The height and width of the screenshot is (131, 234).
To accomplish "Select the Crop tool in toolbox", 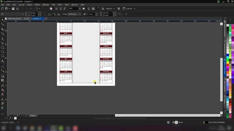I will 3,29.
